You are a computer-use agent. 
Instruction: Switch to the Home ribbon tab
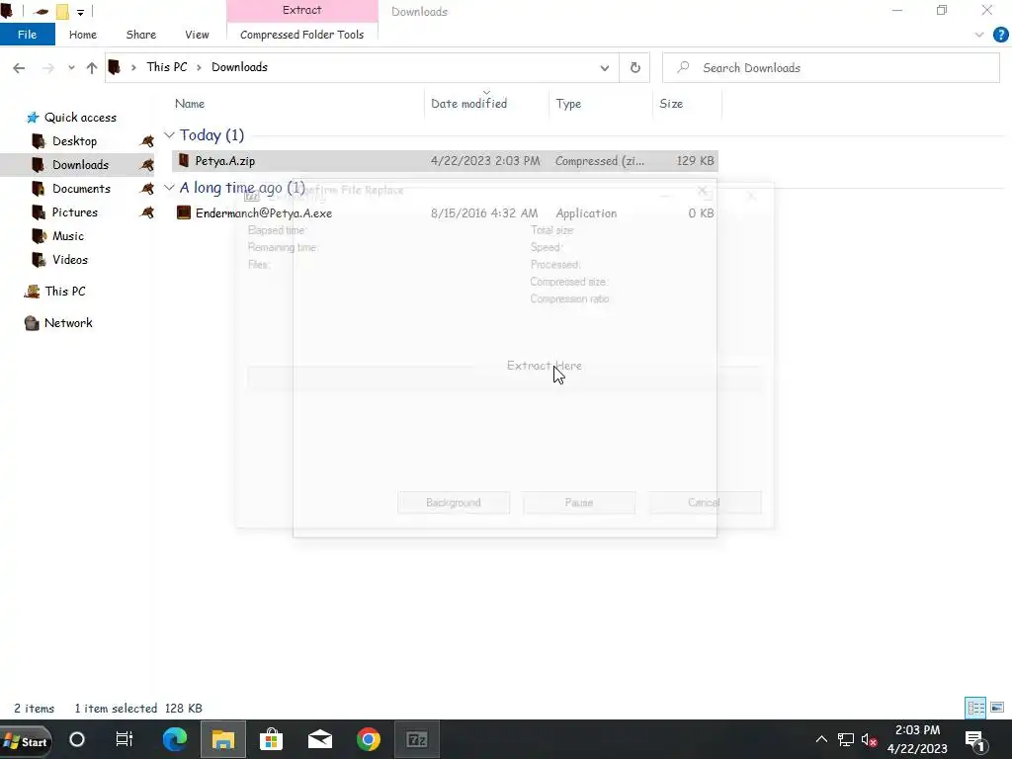click(83, 35)
